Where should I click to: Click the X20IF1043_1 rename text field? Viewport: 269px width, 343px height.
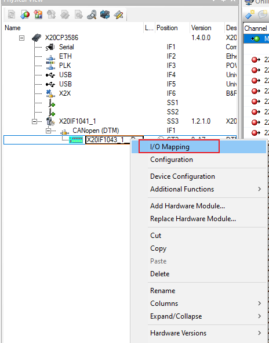click(108, 140)
